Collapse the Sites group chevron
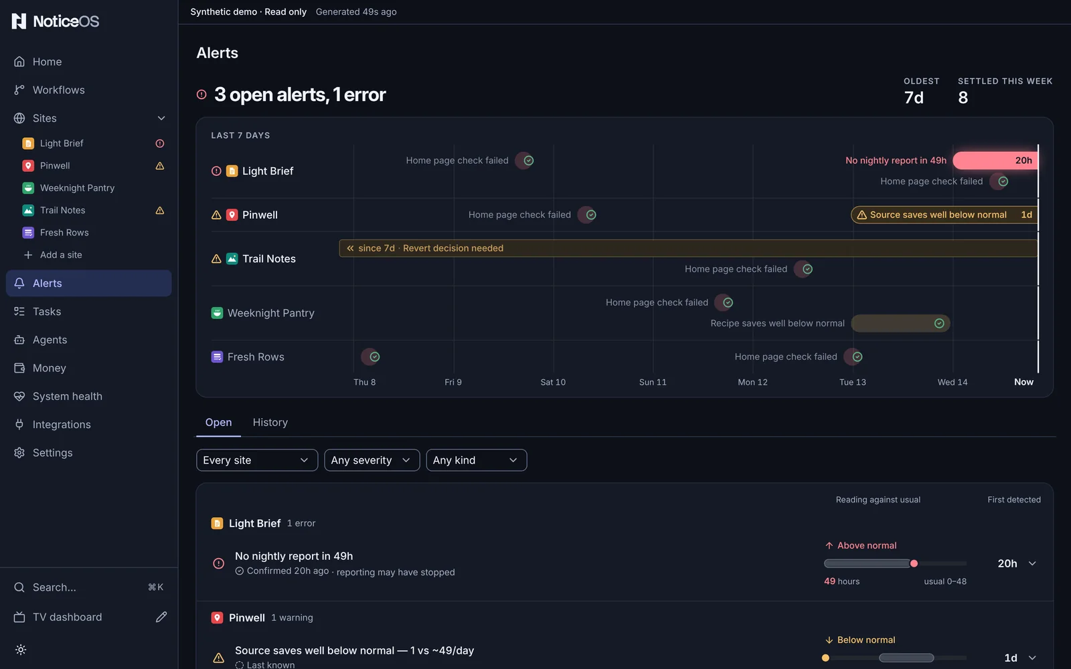 coord(161,118)
